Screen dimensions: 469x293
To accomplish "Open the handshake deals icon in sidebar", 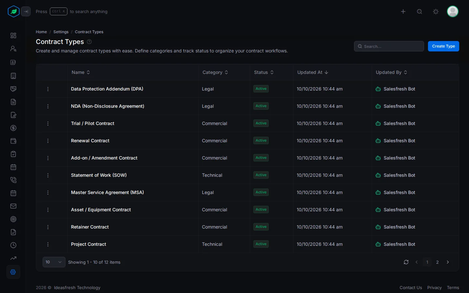I will tap(13, 89).
